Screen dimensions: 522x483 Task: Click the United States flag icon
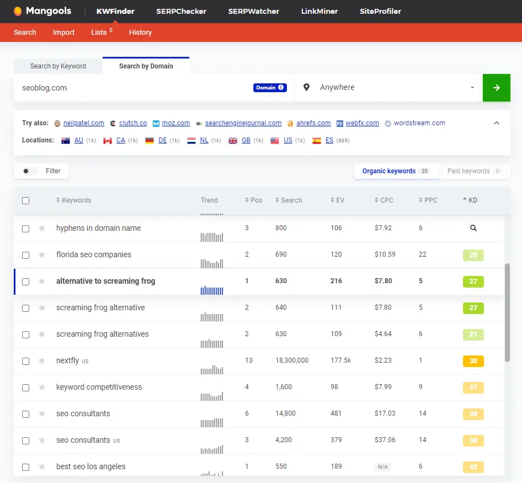pos(275,141)
